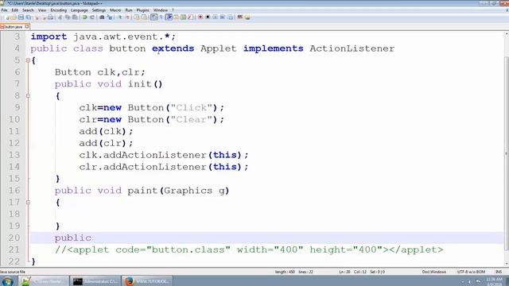Click the Ln 20 Col 12 status text
This screenshot has width=509, height=286.
(x=362, y=272)
